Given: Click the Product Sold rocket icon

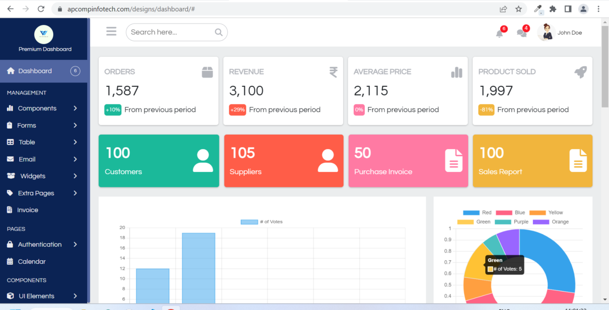Looking at the screenshot, I should (x=581, y=72).
